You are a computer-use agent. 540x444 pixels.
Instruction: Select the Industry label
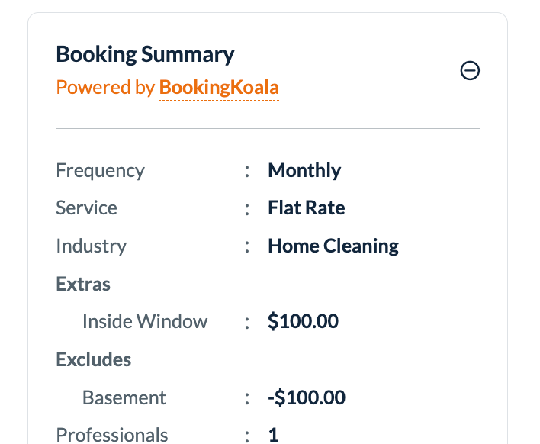pyautogui.click(x=91, y=246)
